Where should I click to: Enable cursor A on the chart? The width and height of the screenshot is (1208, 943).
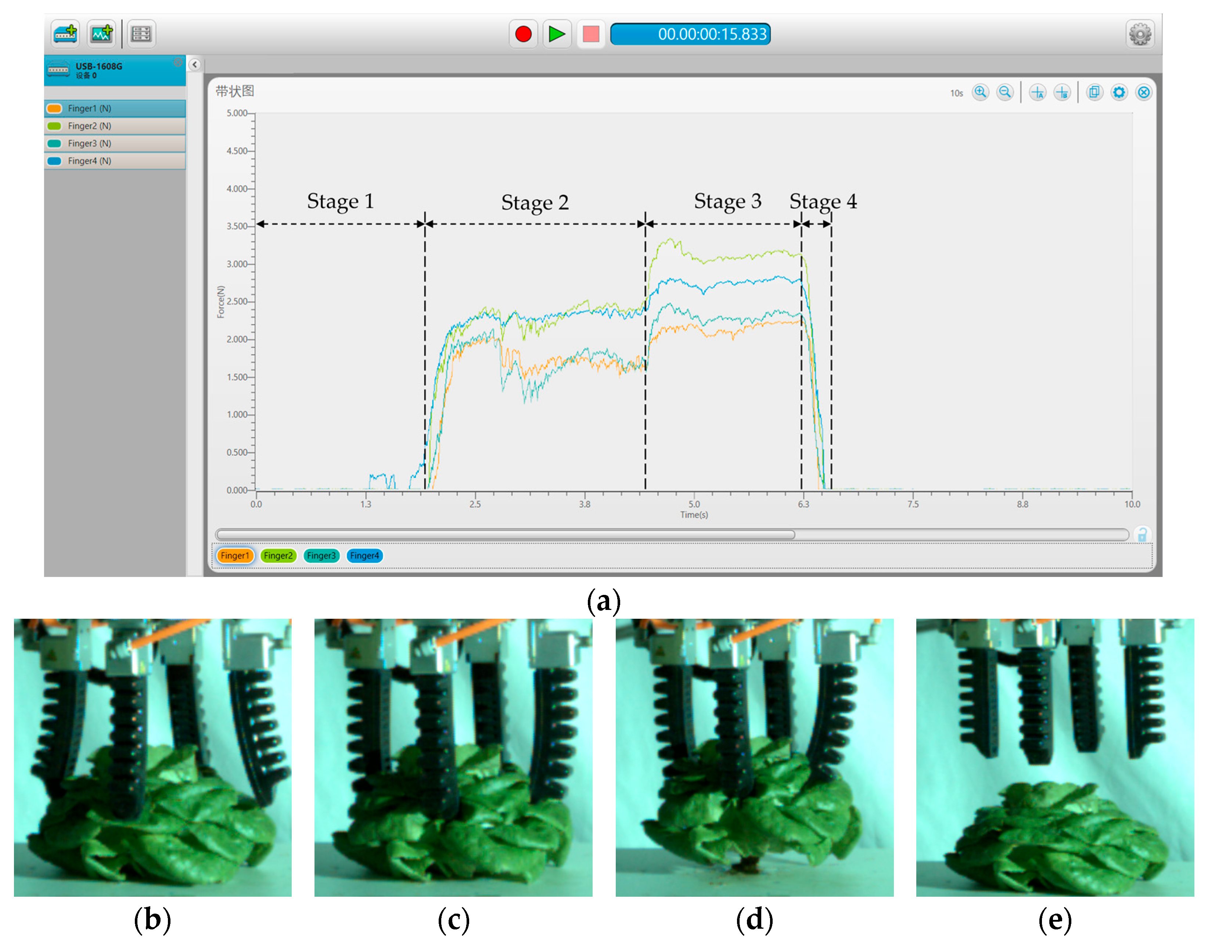coord(1038,92)
